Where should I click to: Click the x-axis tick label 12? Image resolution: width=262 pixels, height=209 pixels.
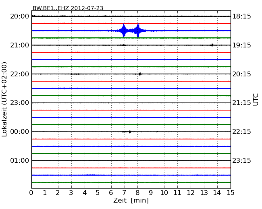coord(191,193)
